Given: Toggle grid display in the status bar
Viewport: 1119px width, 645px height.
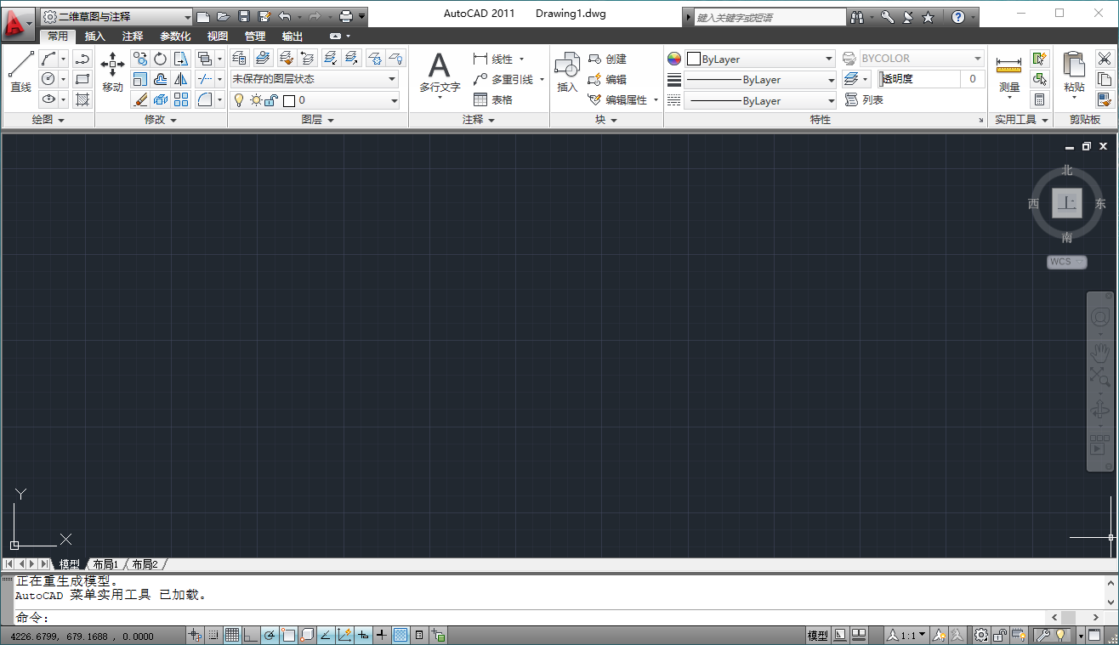Looking at the screenshot, I should pos(232,635).
